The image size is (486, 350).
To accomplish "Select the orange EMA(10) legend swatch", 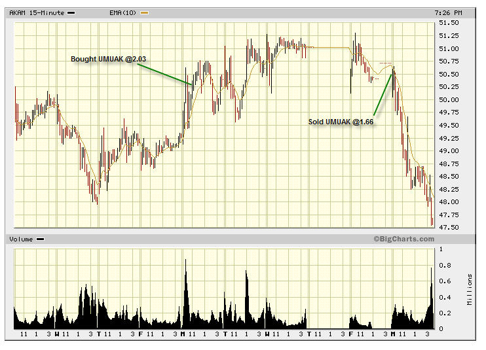I will [x=145, y=13].
